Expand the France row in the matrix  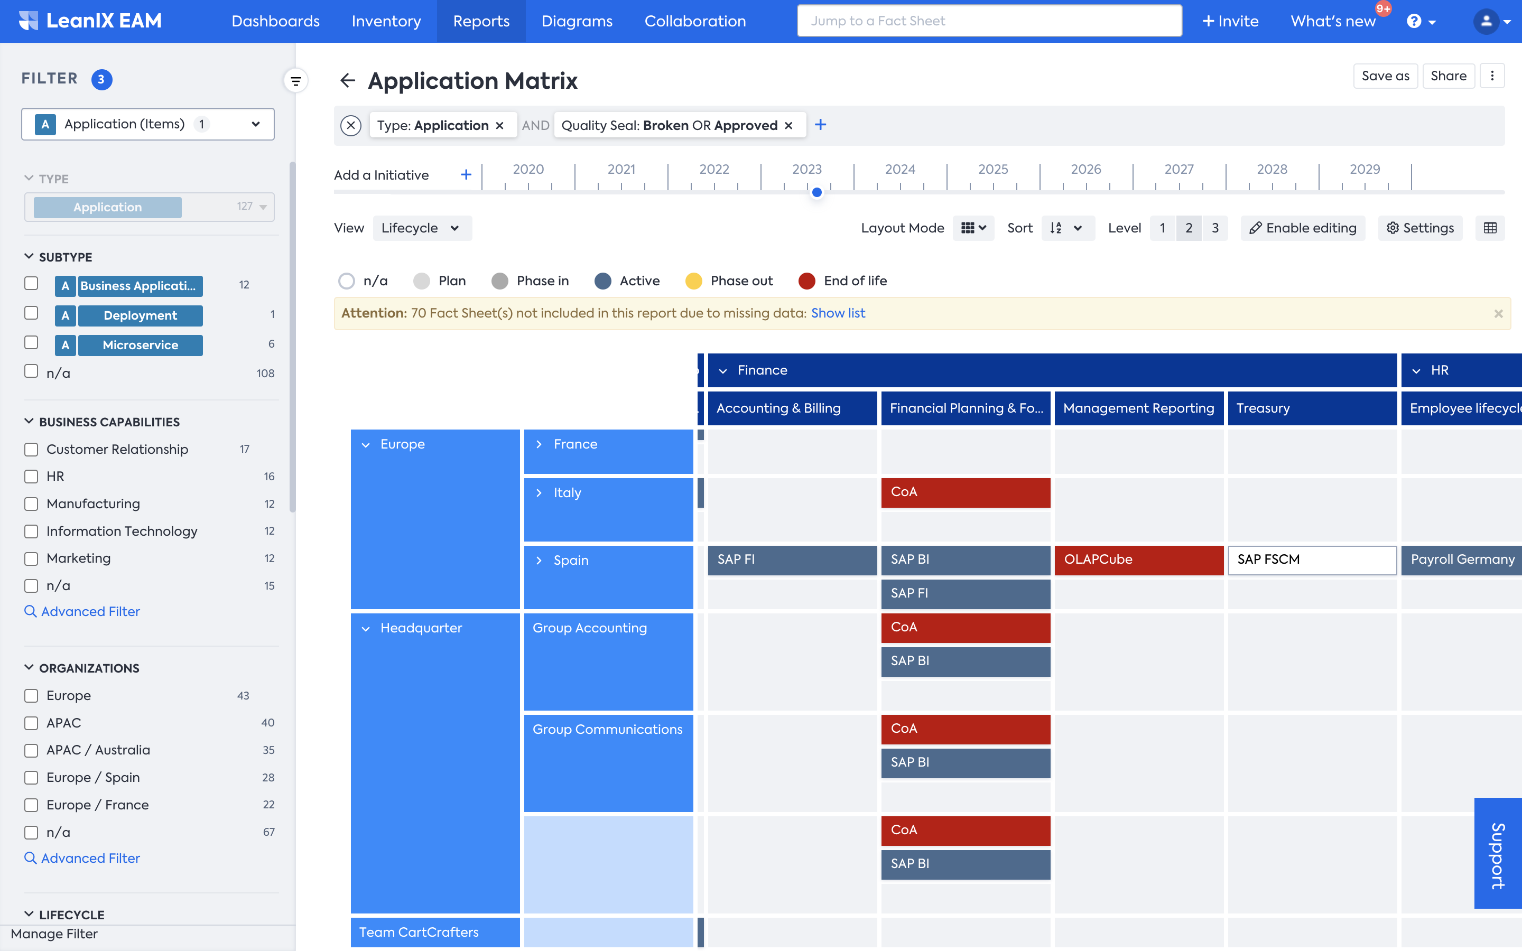[539, 444]
